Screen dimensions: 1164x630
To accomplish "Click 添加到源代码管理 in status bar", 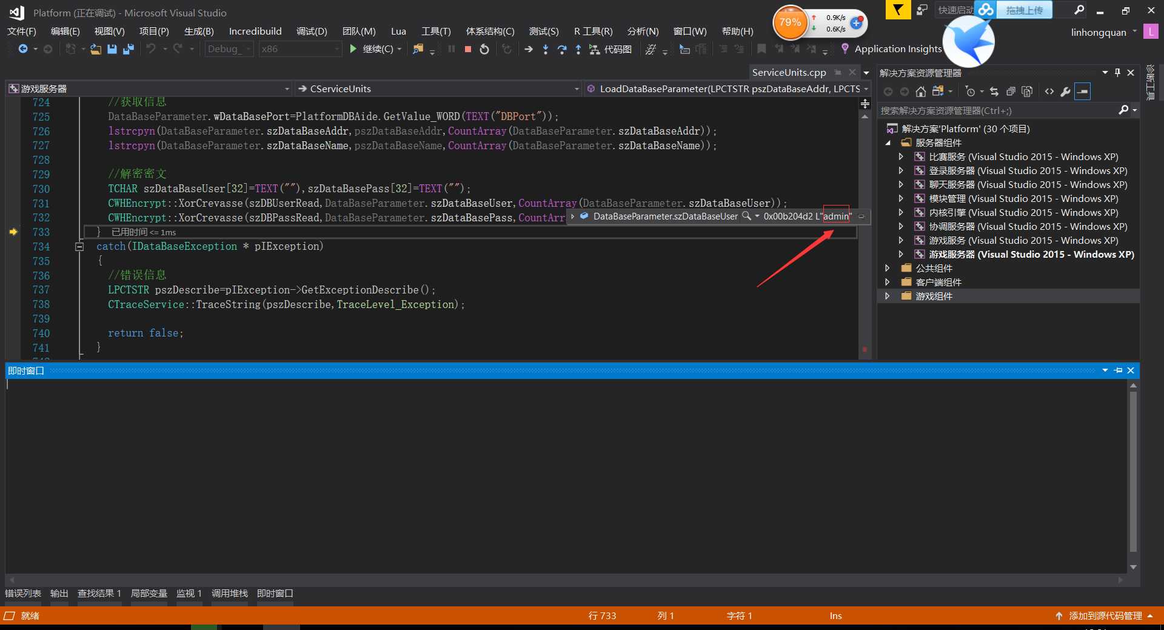I will (1105, 616).
